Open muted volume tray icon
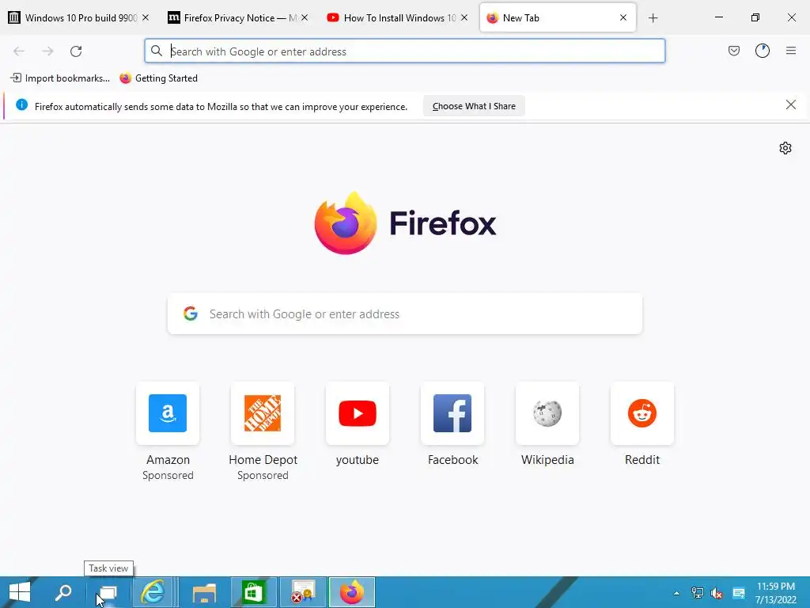Viewport: 810px width, 608px height. pos(717,594)
